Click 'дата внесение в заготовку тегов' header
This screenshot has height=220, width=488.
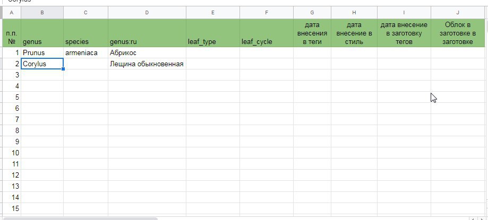(x=404, y=33)
